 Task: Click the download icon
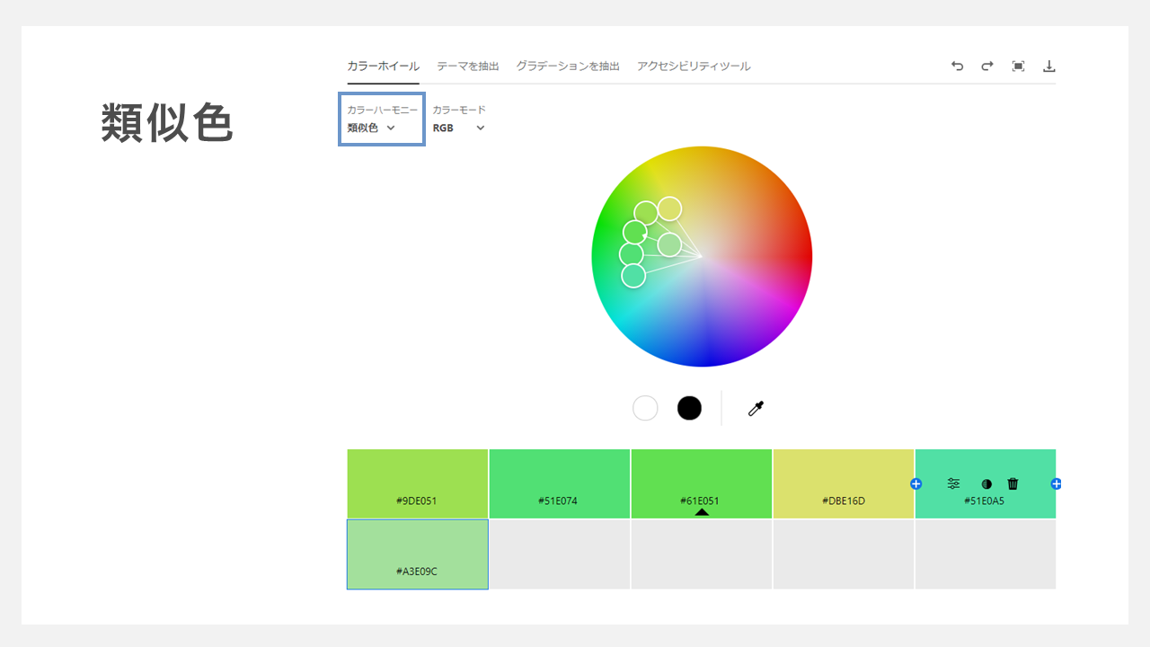(1048, 66)
